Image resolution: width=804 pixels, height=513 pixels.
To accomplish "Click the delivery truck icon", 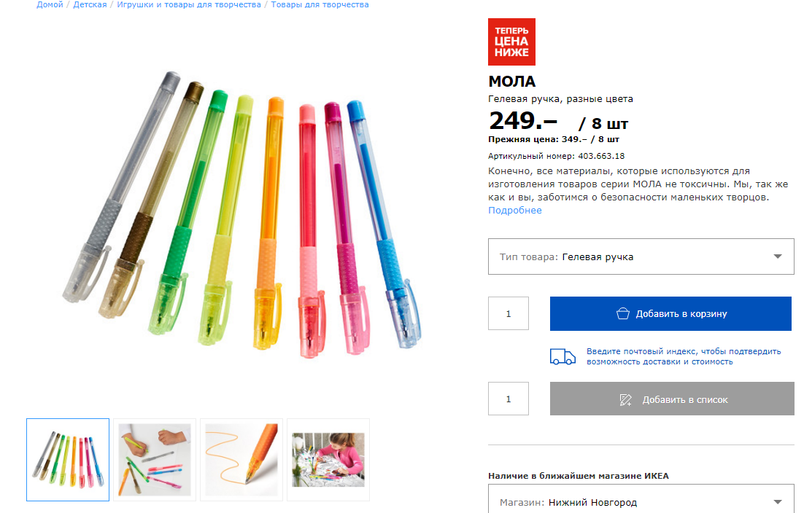I will (563, 356).
